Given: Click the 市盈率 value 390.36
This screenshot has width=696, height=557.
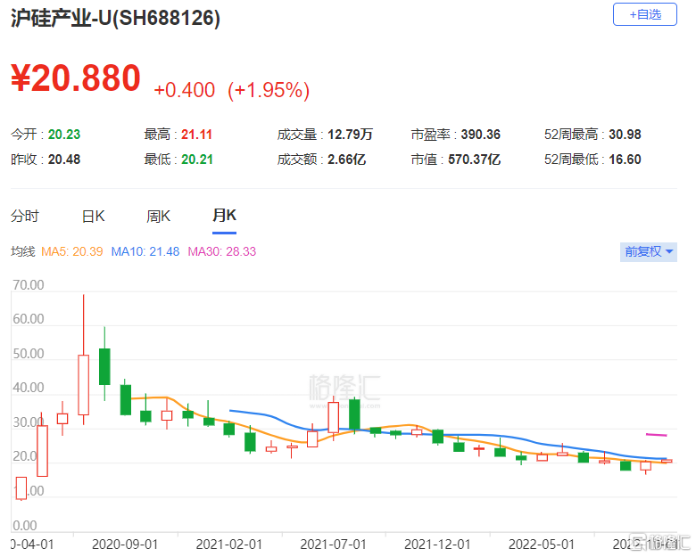Looking at the screenshot, I should [x=481, y=135].
